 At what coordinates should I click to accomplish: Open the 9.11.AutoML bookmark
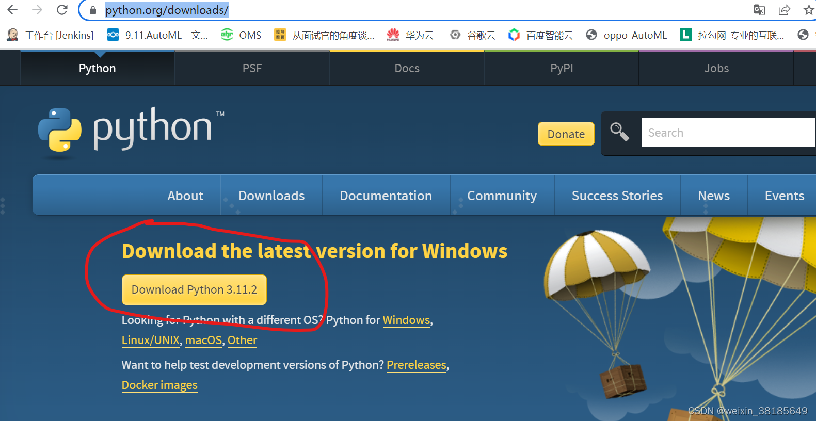[x=157, y=35]
